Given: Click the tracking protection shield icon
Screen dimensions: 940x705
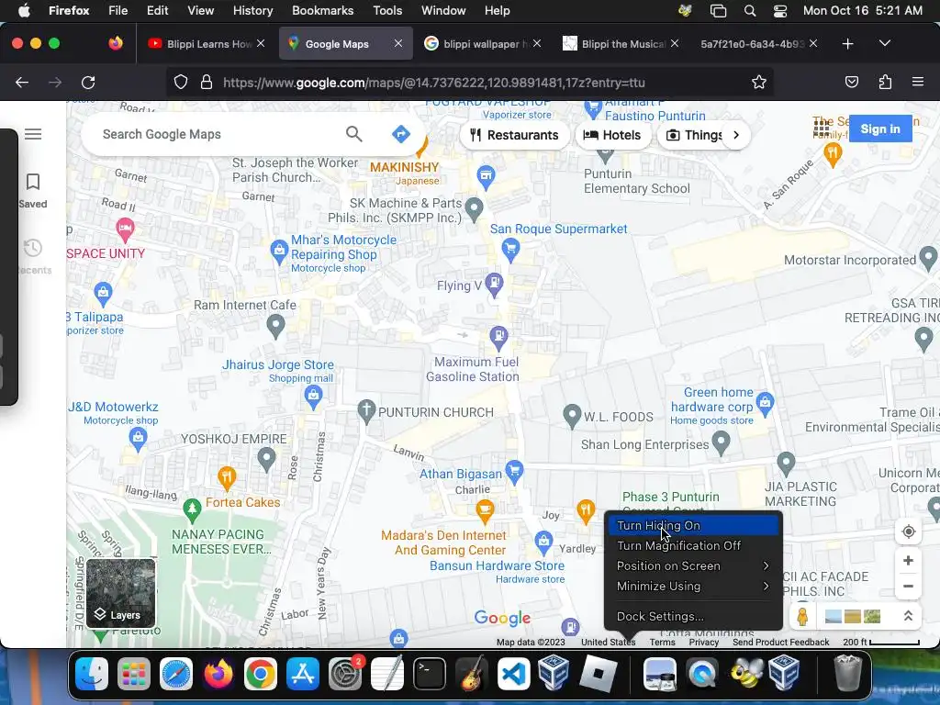Looking at the screenshot, I should (181, 82).
